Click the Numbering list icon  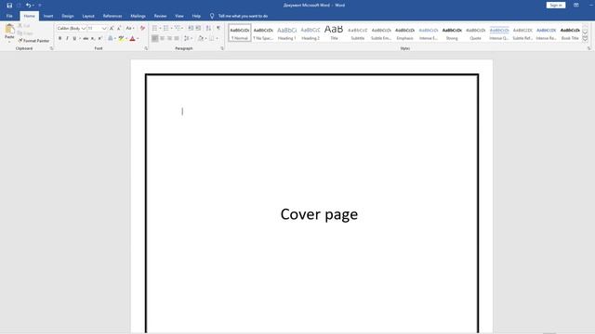point(166,29)
